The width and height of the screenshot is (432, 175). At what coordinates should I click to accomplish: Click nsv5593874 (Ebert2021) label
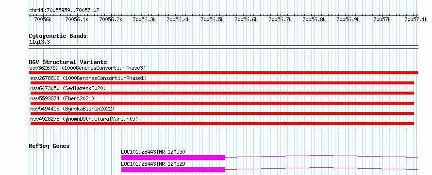(x=62, y=98)
